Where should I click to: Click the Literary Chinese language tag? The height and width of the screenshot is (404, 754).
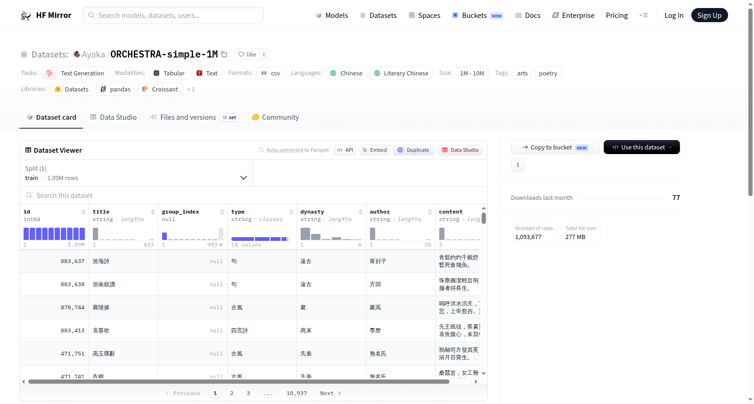(401, 74)
